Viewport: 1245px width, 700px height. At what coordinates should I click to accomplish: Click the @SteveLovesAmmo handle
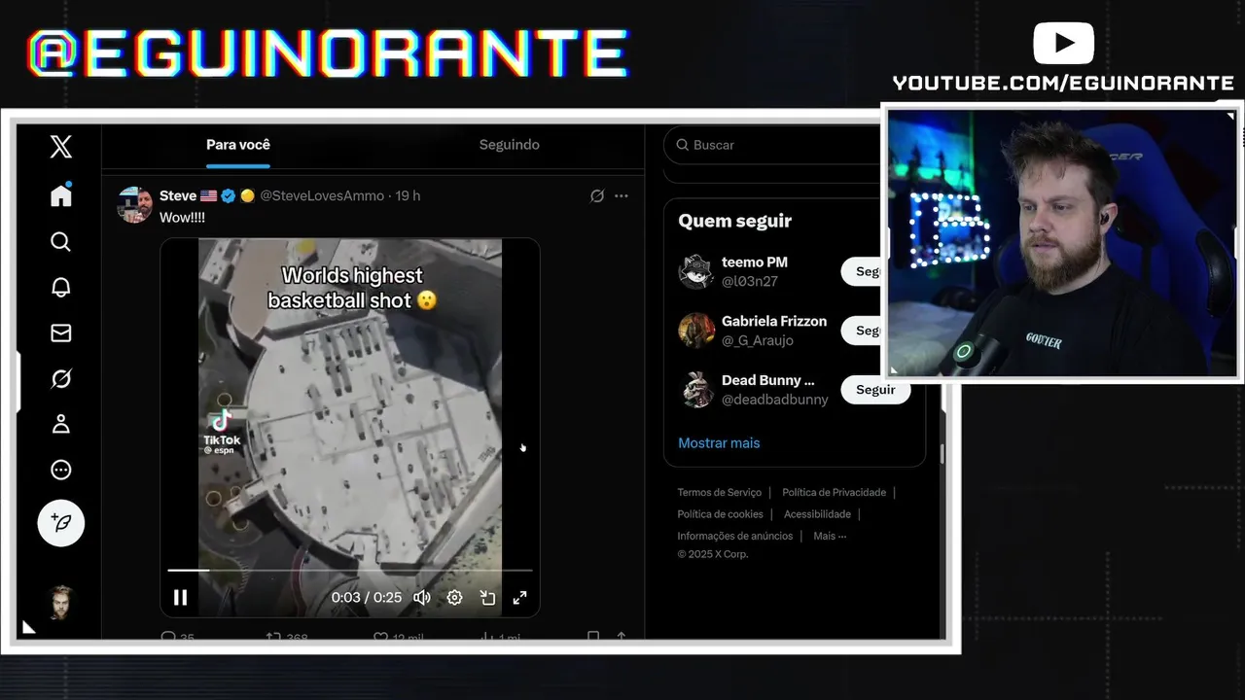[322, 195]
